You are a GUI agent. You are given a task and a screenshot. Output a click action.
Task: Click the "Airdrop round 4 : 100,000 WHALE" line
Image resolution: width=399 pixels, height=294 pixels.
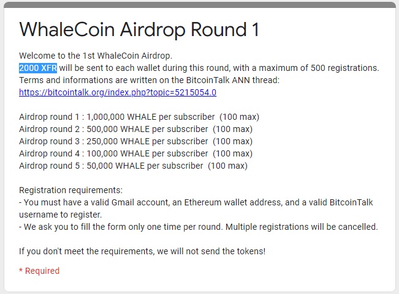pos(135,153)
